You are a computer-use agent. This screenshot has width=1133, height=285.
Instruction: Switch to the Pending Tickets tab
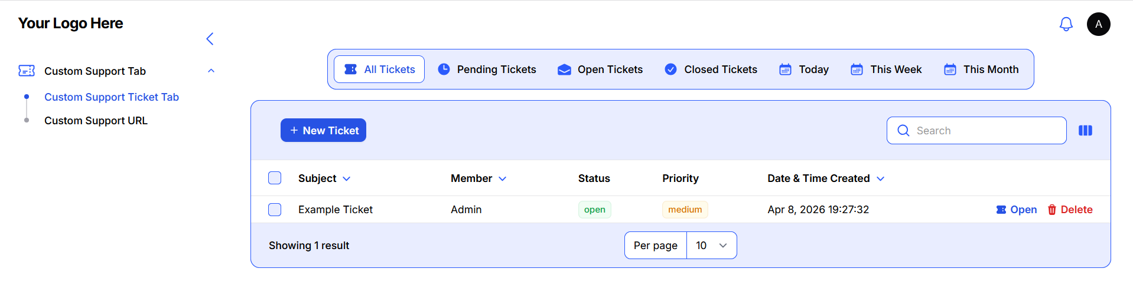click(x=487, y=69)
